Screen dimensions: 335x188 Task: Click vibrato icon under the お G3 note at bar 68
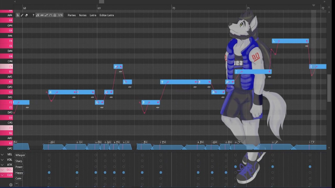pyautogui.click(x=74, y=97)
